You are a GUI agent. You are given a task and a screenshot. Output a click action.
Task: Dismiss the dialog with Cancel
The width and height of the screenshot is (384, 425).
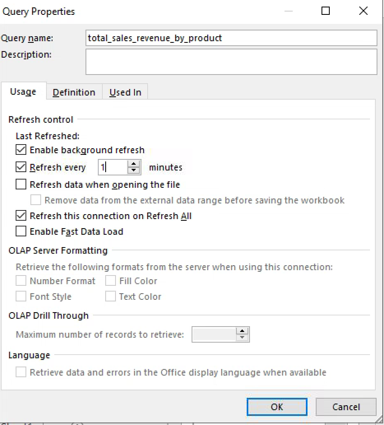point(346,406)
